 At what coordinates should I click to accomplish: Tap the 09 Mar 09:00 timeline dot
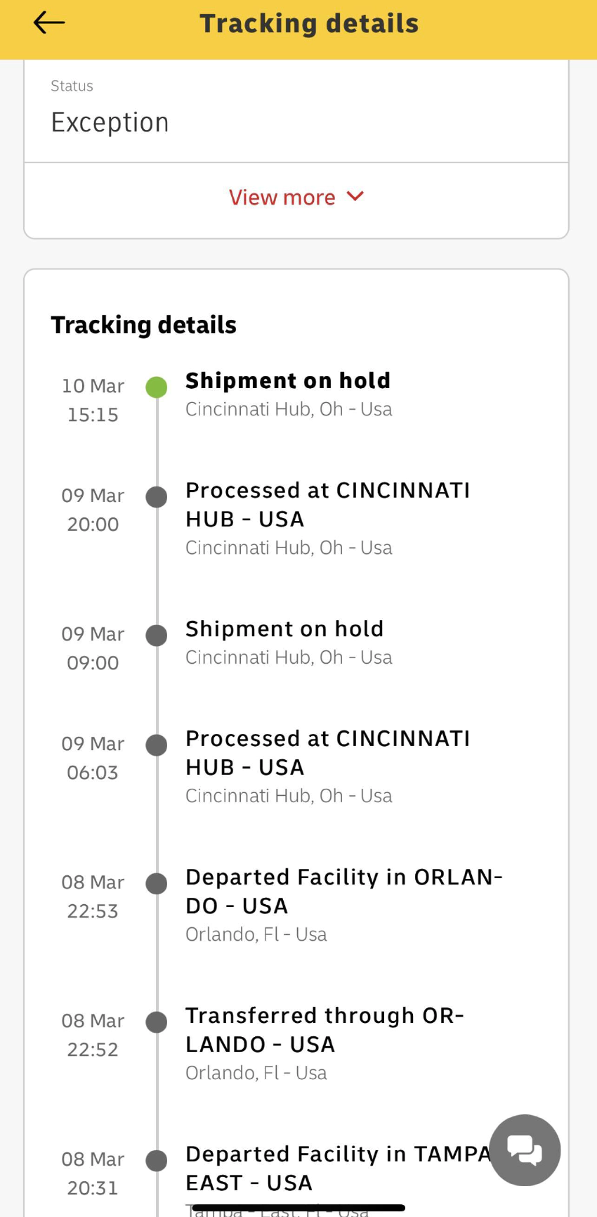156,636
